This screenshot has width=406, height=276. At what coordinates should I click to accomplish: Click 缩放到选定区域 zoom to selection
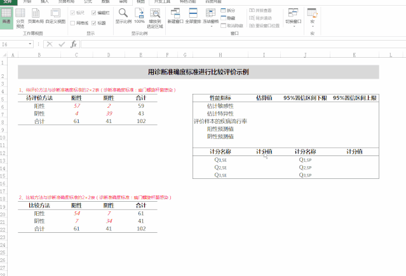pyautogui.click(x=155, y=17)
